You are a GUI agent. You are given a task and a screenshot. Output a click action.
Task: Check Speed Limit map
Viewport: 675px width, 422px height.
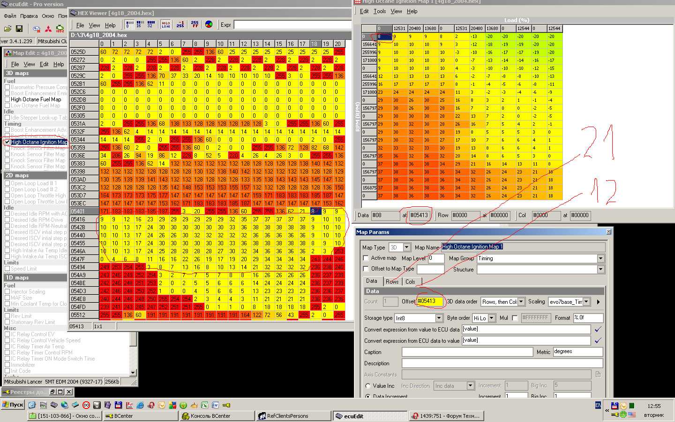click(7, 269)
